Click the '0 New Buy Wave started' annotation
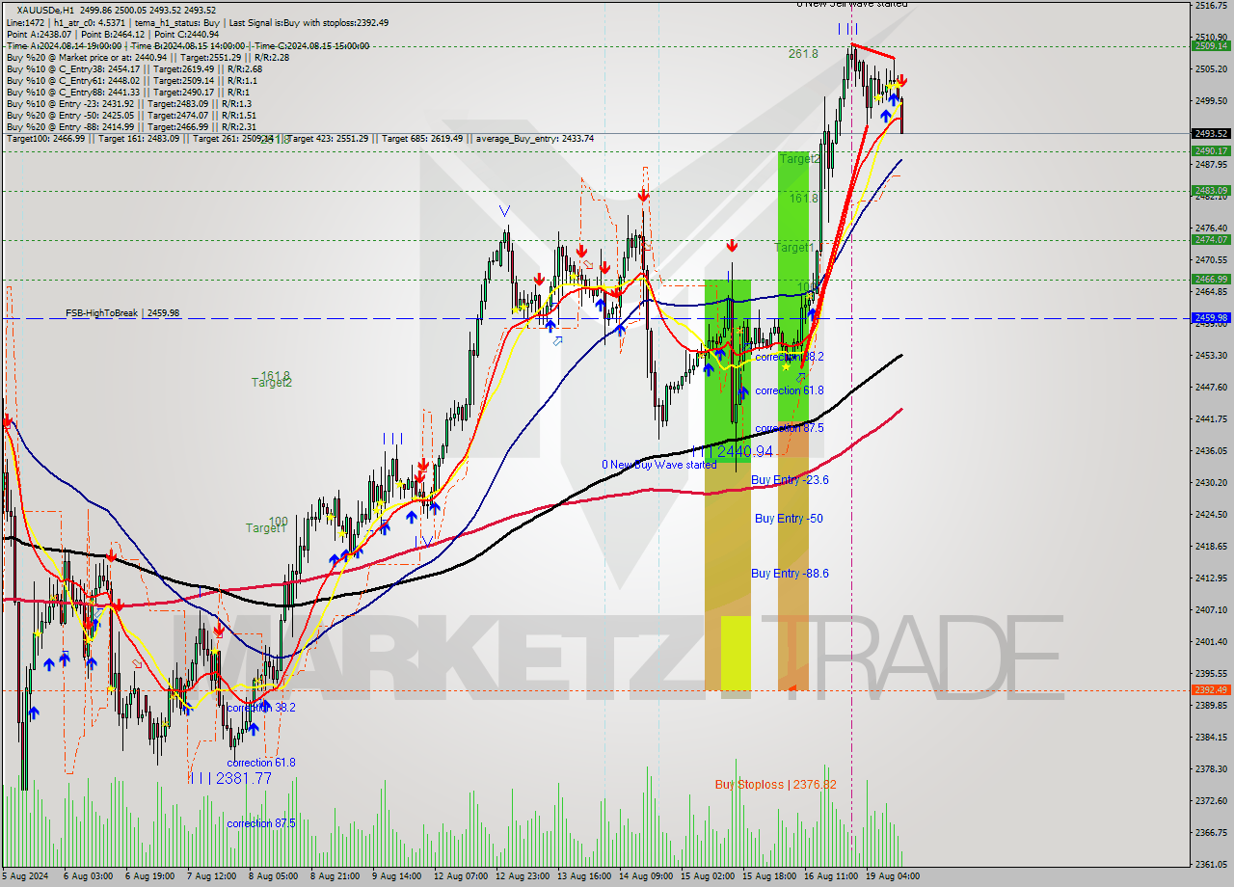Viewport: 1234px width, 887px height. pyautogui.click(x=659, y=465)
